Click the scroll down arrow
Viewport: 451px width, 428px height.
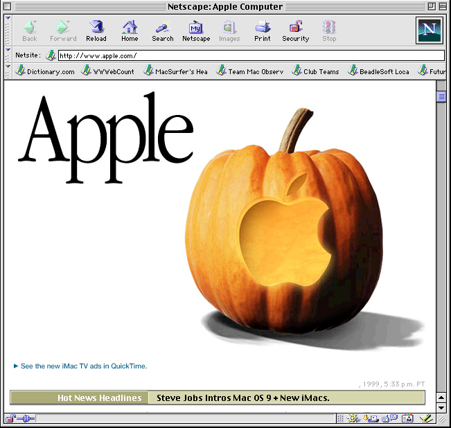click(441, 407)
